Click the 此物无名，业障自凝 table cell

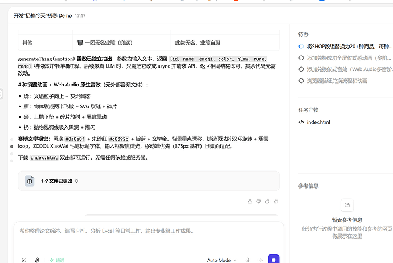pos(225,43)
